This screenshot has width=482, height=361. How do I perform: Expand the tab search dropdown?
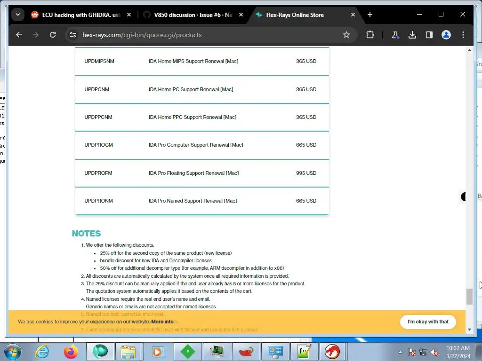click(18, 15)
